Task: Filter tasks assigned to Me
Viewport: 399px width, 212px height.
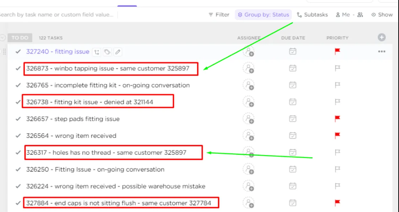Action: point(343,15)
